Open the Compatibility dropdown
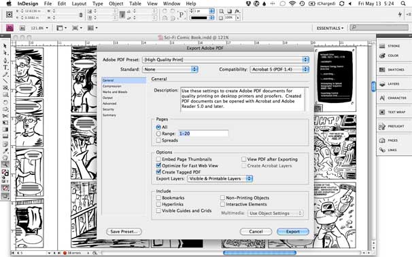Screen dimensions: 412x257 pyautogui.click(x=279, y=69)
